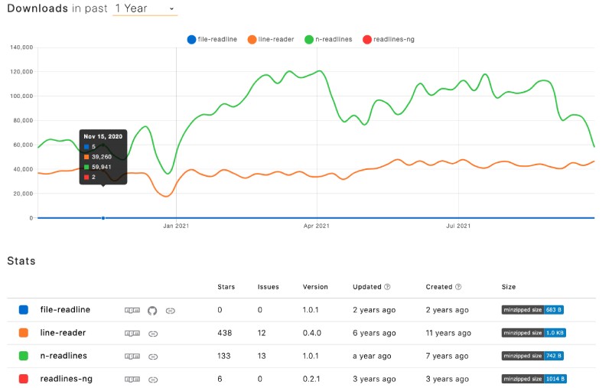
Task: Click the Version column header
Action: pos(315,287)
